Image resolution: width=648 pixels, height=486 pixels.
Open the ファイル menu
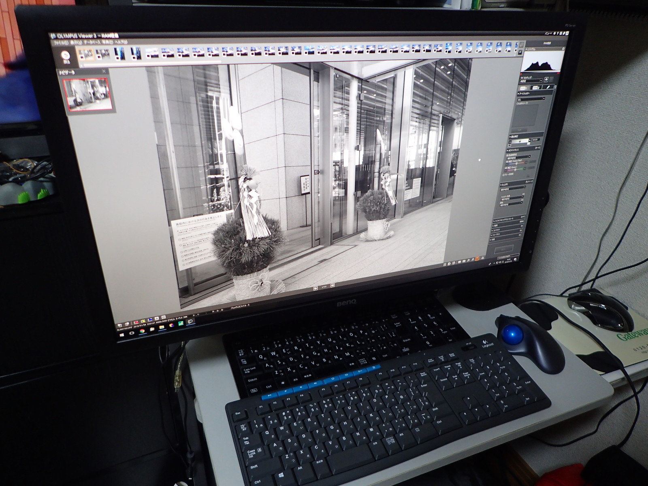pyautogui.click(x=61, y=42)
